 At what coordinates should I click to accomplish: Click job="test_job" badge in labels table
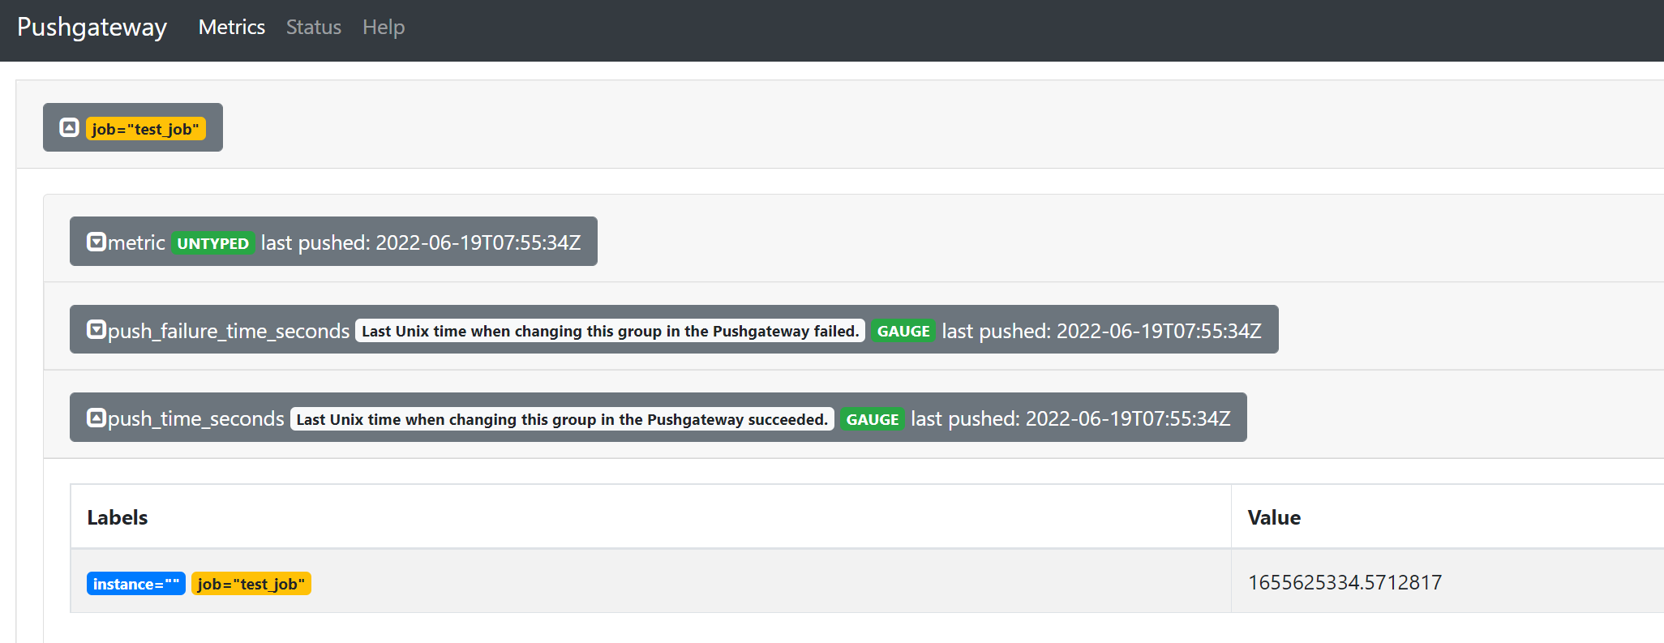tap(251, 584)
